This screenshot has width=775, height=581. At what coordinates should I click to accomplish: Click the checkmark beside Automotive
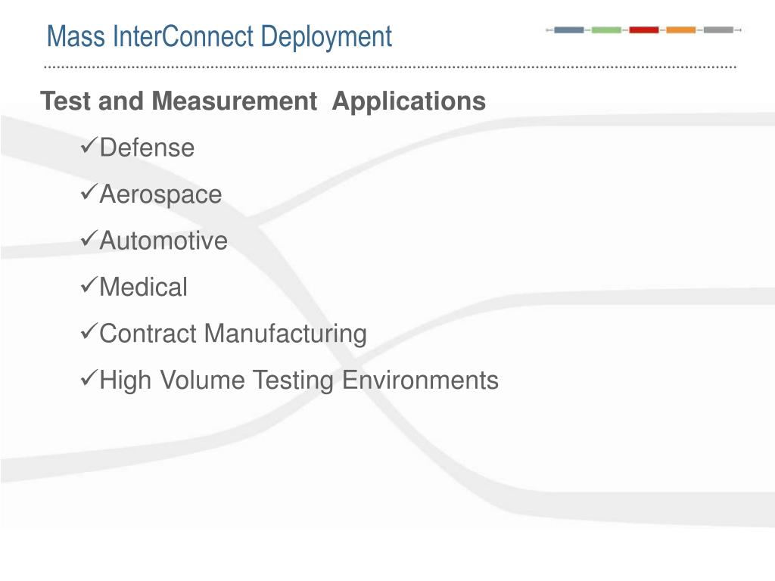coord(88,238)
